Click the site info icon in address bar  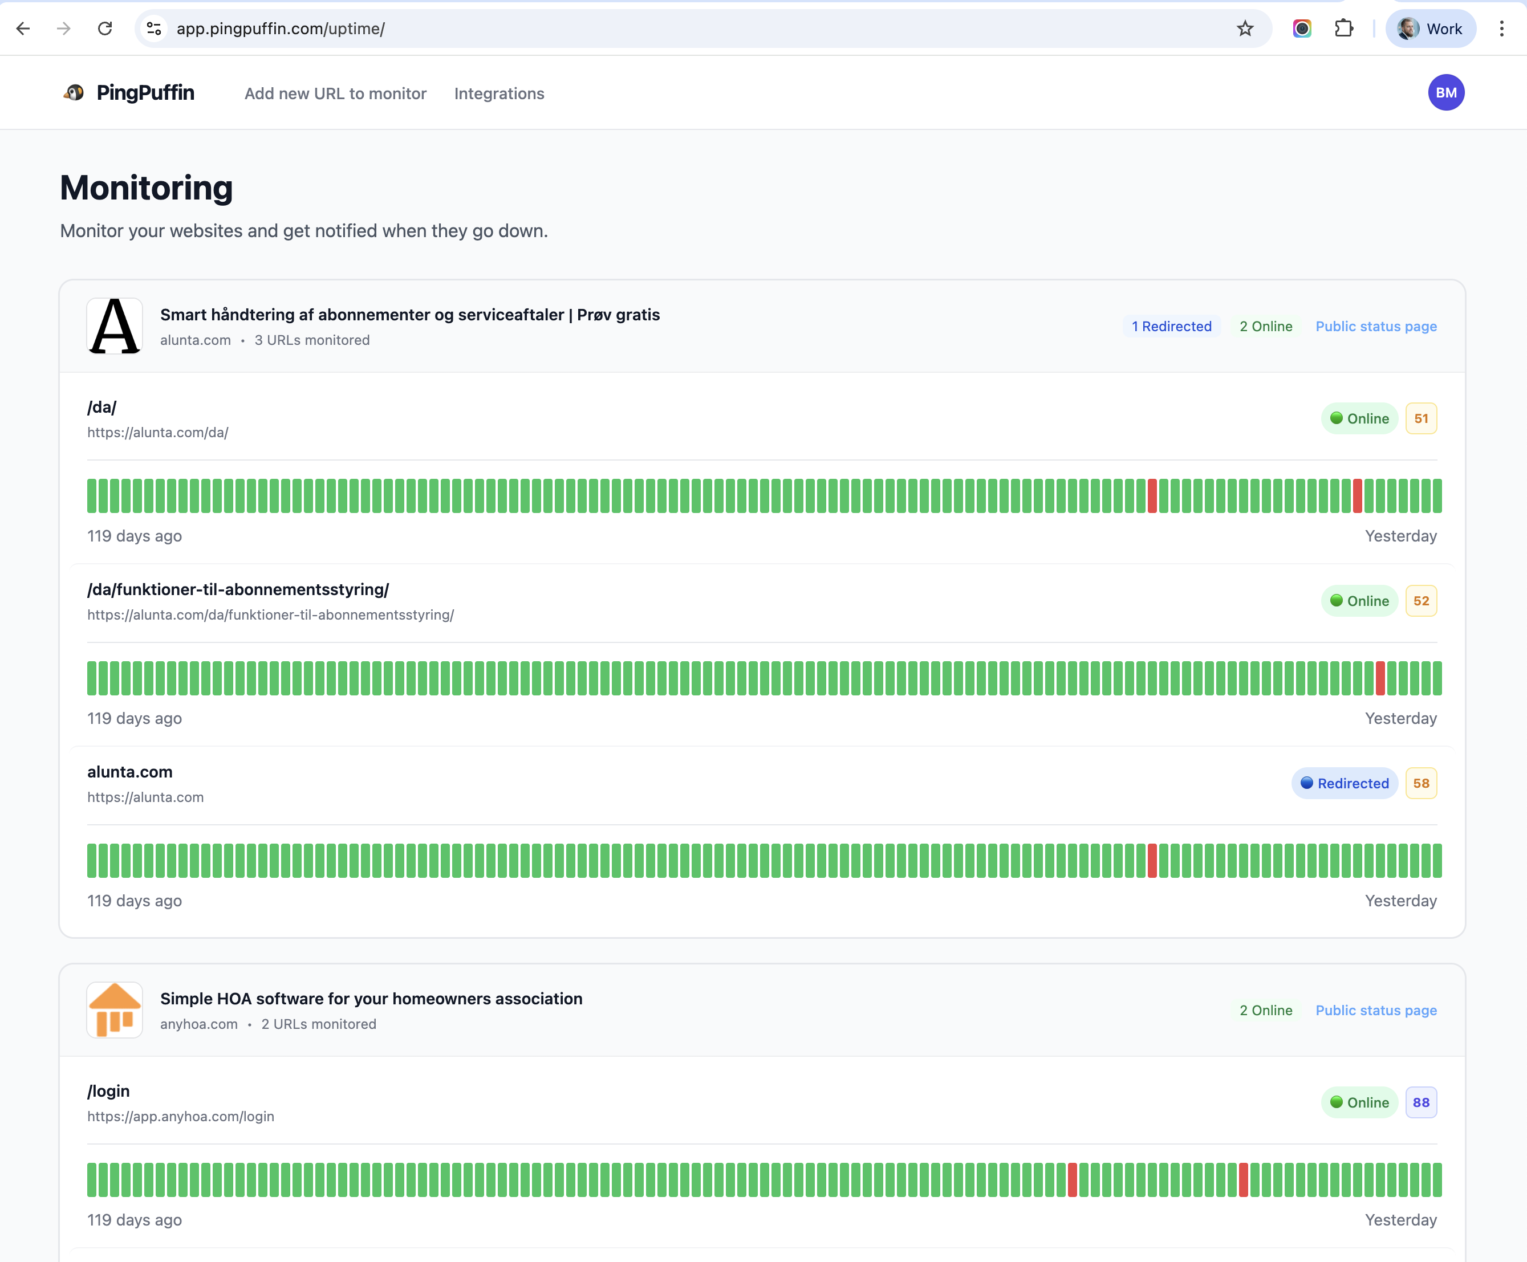(153, 29)
